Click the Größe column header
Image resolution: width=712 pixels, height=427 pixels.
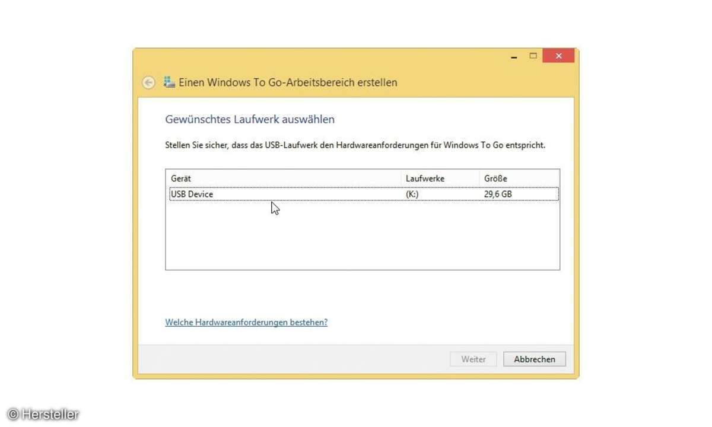click(519, 178)
